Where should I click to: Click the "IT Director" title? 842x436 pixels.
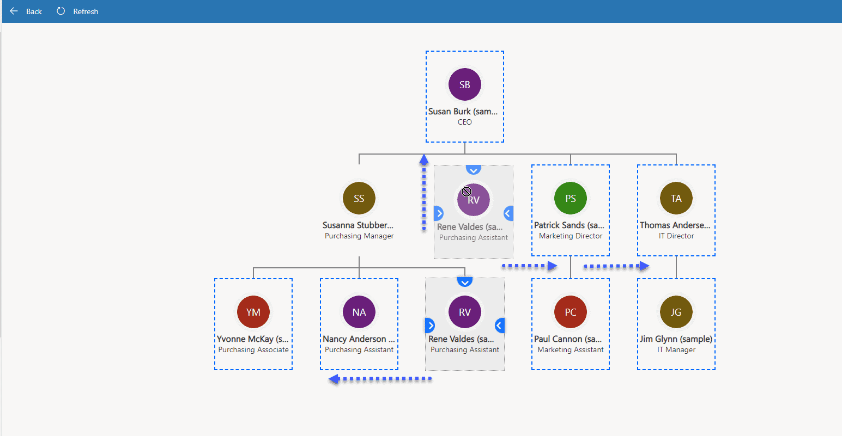point(676,236)
